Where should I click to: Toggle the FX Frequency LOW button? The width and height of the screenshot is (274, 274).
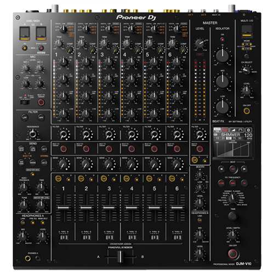tap(221, 183)
